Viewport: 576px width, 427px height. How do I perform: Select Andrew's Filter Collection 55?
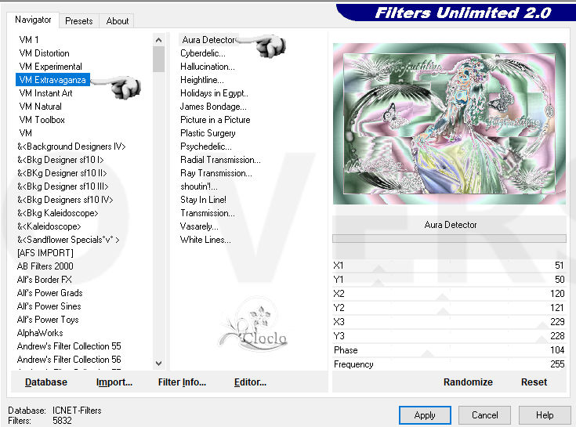coord(69,346)
